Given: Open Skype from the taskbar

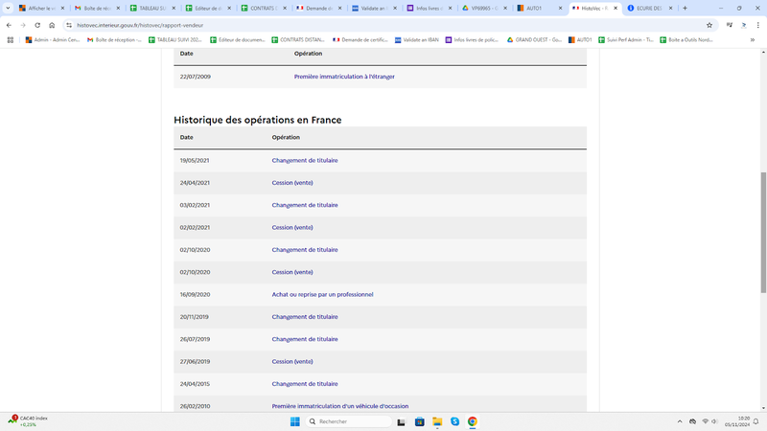Looking at the screenshot, I should (x=454, y=421).
